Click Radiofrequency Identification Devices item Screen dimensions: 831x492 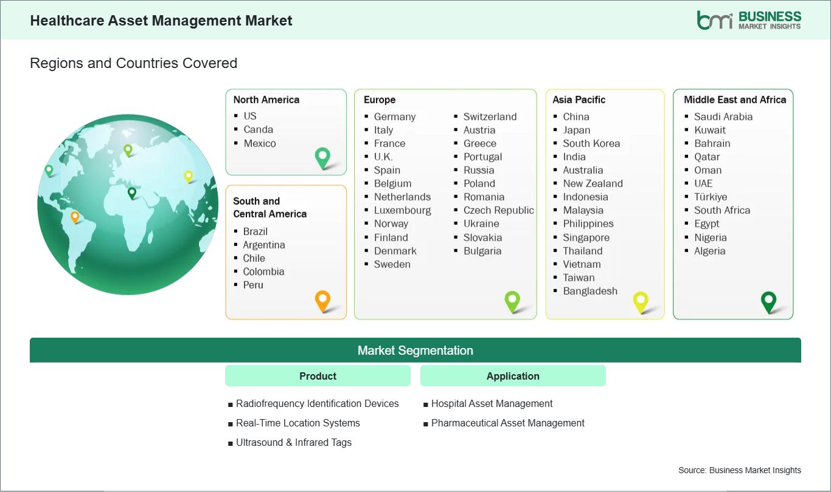318,403
